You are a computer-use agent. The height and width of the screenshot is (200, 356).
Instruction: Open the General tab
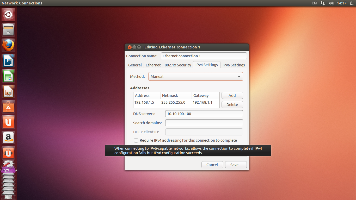click(135, 65)
